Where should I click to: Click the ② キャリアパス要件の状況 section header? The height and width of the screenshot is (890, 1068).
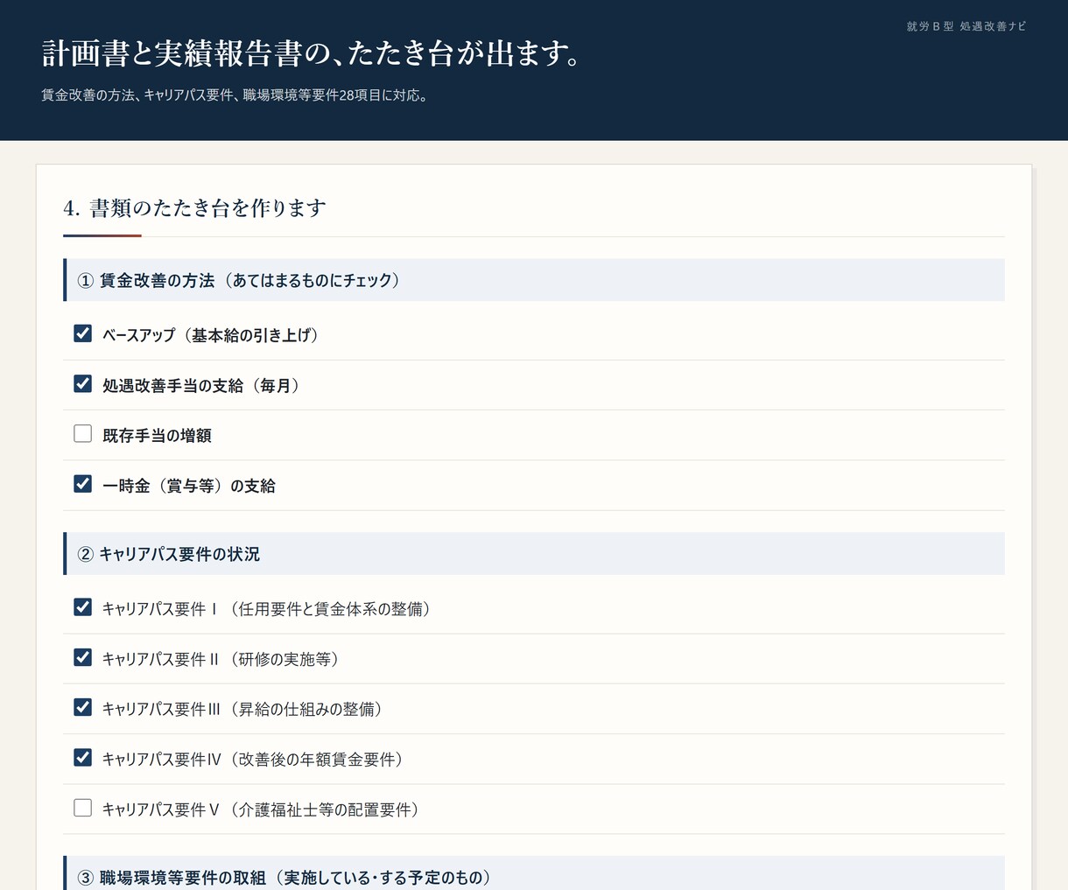pos(534,554)
